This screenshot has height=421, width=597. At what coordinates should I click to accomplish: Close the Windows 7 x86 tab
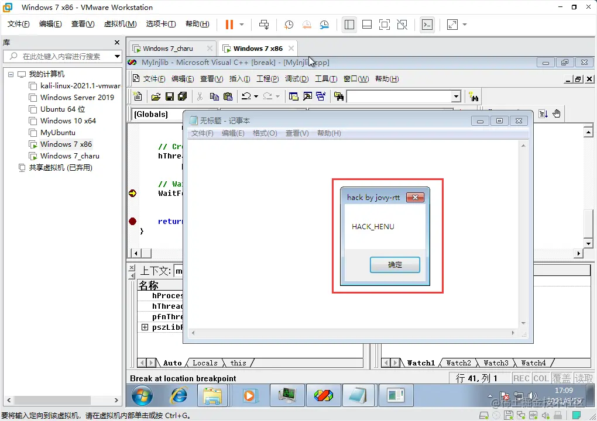(291, 49)
